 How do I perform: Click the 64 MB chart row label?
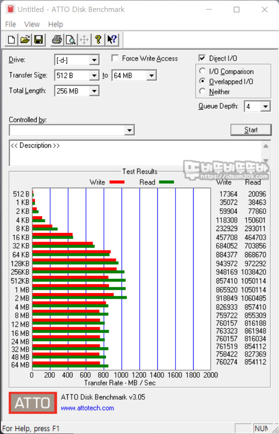20,365
